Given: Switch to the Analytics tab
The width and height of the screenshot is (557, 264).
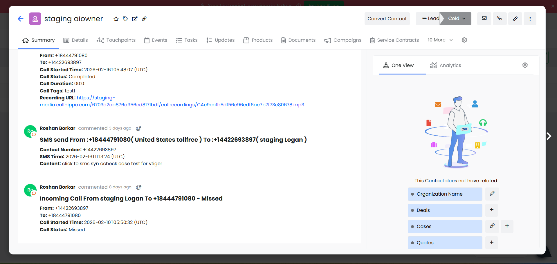Looking at the screenshot, I should point(446,65).
